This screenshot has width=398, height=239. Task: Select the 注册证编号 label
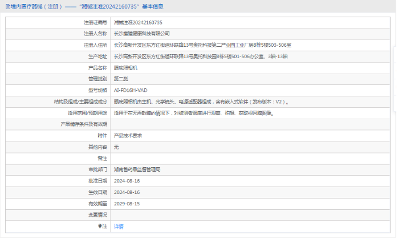click(x=95, y=23)
